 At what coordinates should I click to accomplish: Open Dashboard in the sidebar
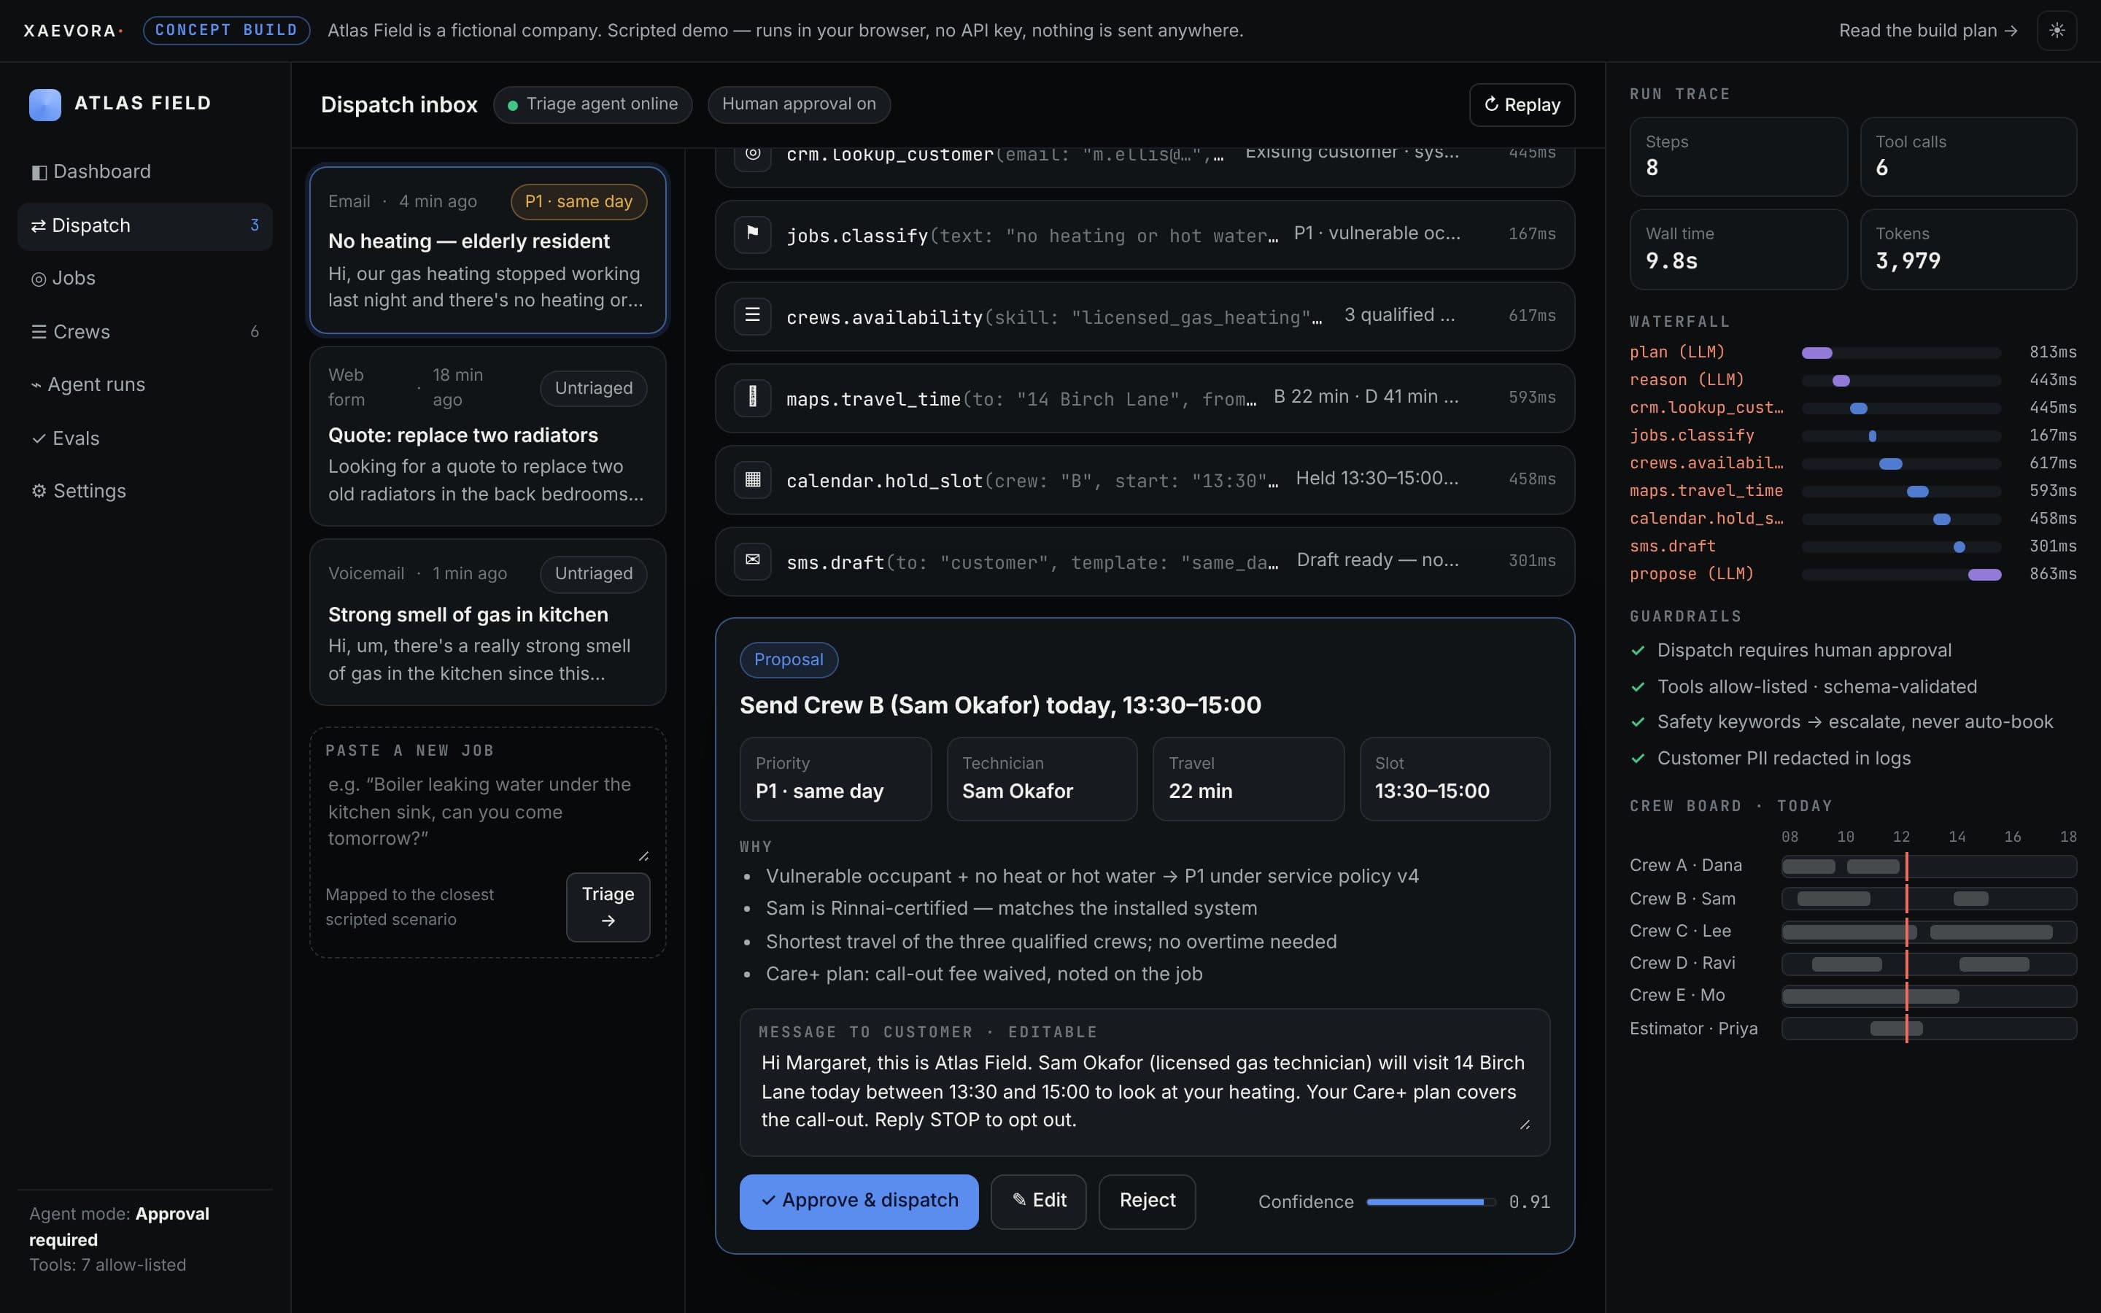click(145, 172)
